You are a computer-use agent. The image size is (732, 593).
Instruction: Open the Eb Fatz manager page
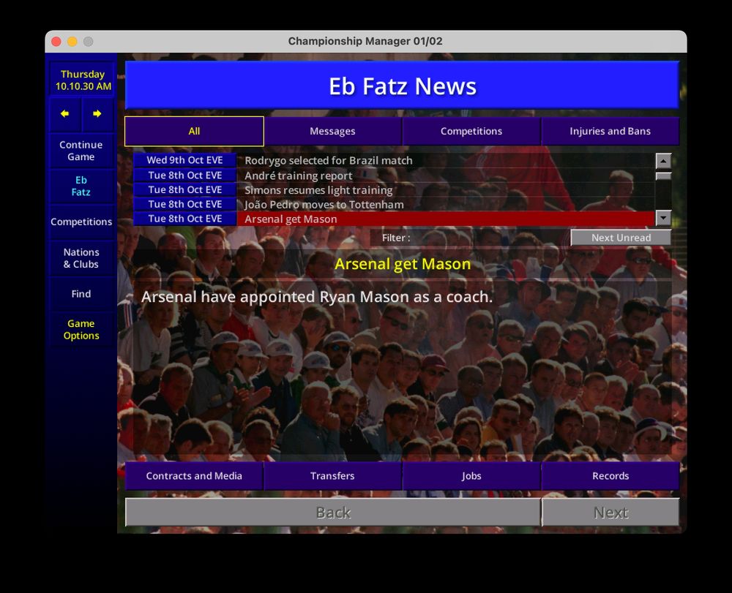point(81,186)
